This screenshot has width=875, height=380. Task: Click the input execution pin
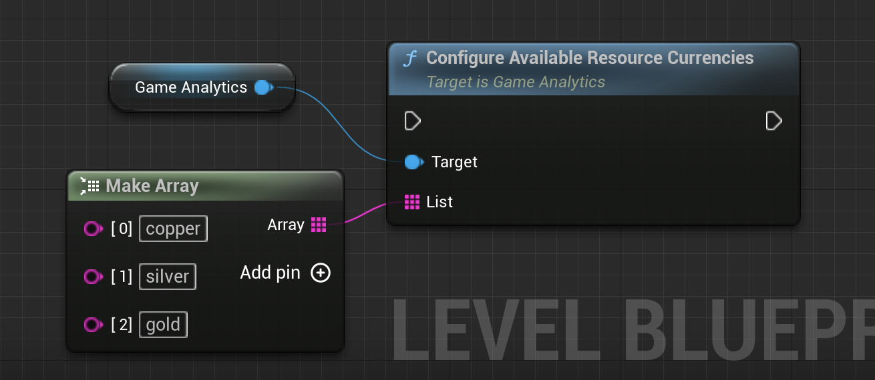point(413,121)
